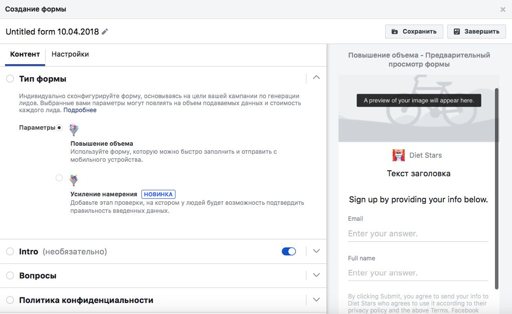
Task: Collapse the Тип формы section
Action: point(316,78)
